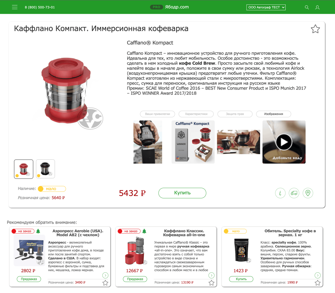Screen dimensions: 335x293
Task: Open product info icon
Action: point(280,193)
